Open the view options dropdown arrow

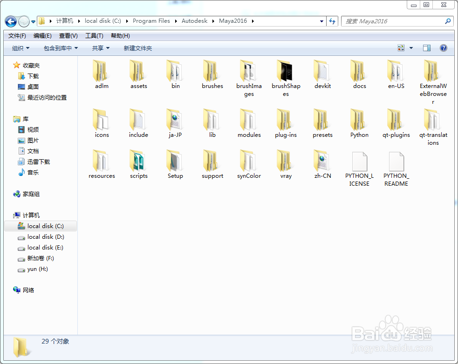coord(411,48)
